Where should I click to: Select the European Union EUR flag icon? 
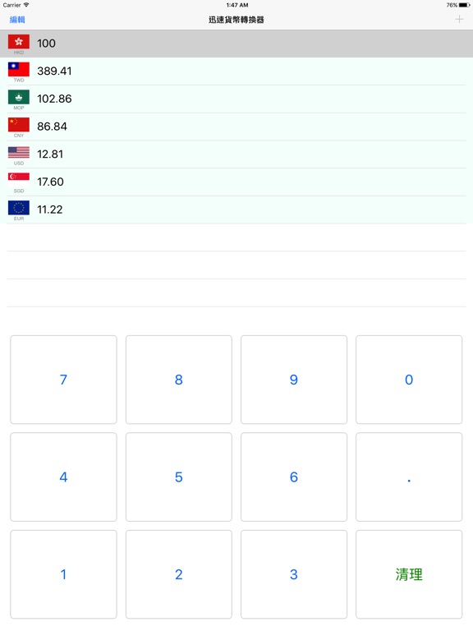pos(19,208)
